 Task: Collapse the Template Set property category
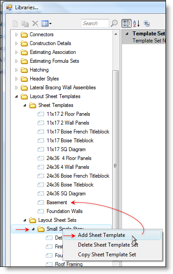point(127,34)
